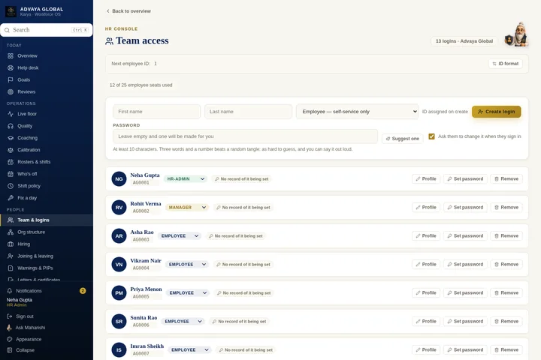Screen dimensions: 541x360
Task: Open the Employee self-service role dropdown
Action: [357, 112]
